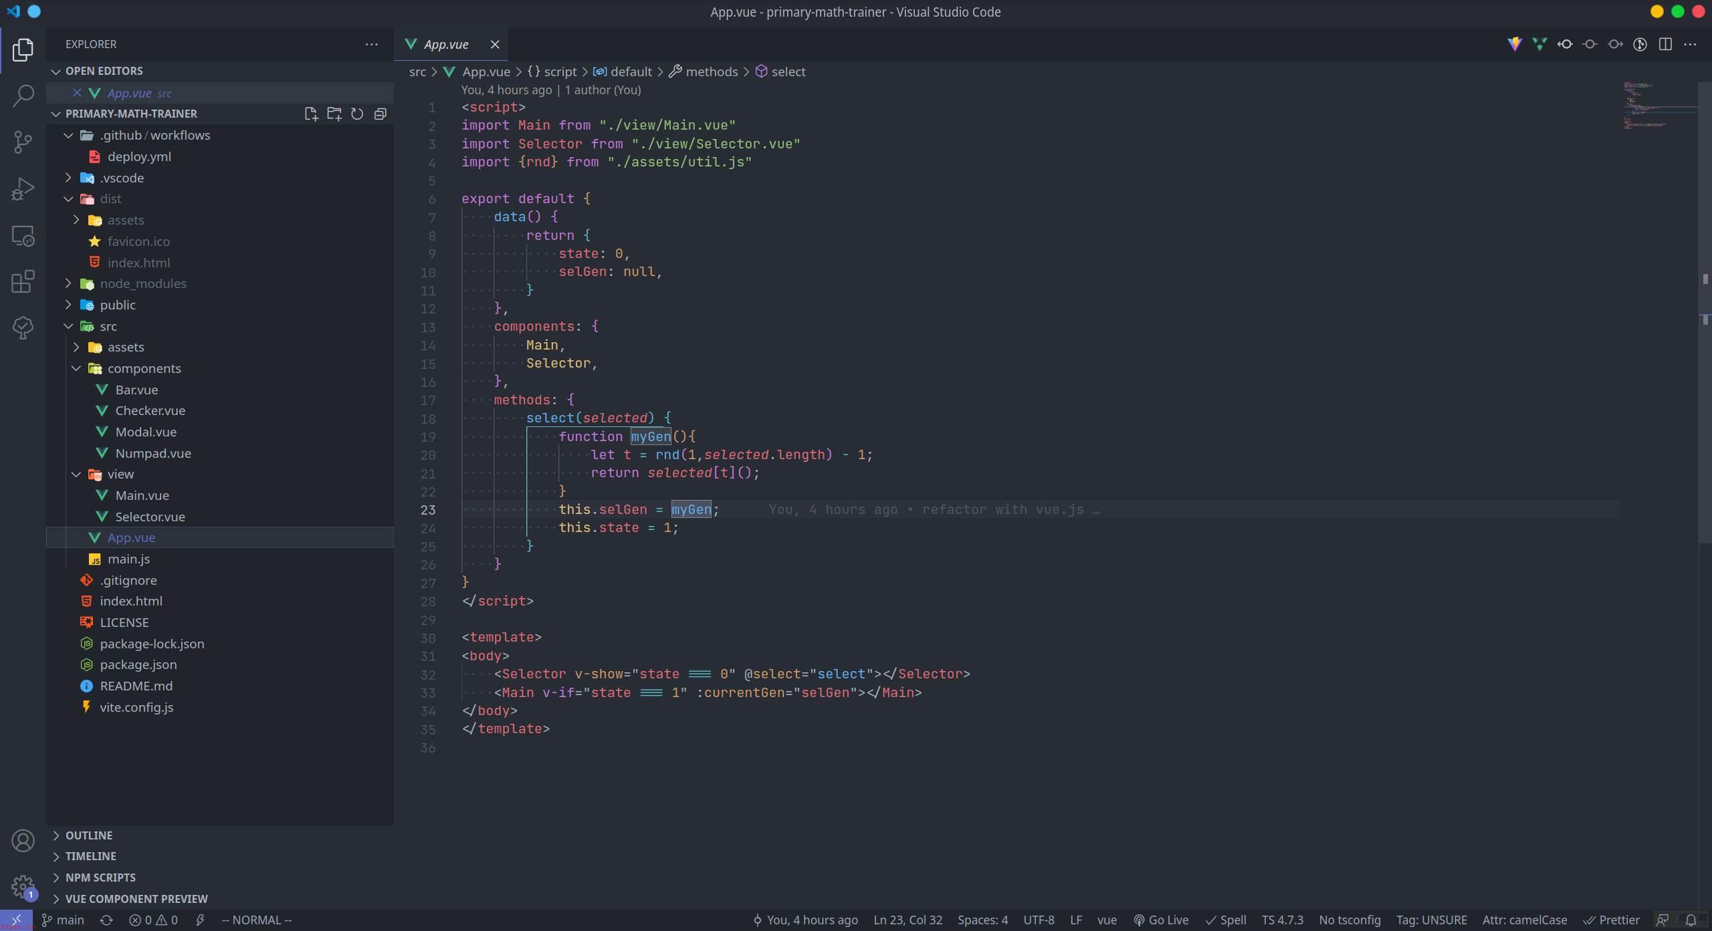Change indentation via Spaces: 4

click(x=982, y=920)
